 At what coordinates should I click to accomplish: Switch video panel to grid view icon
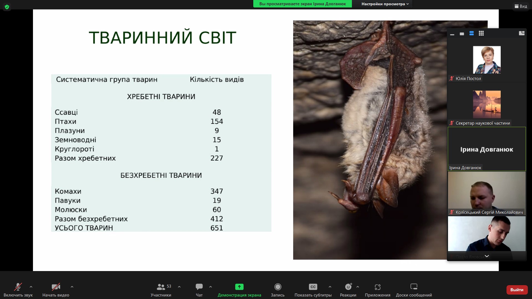tap(481, 33)
